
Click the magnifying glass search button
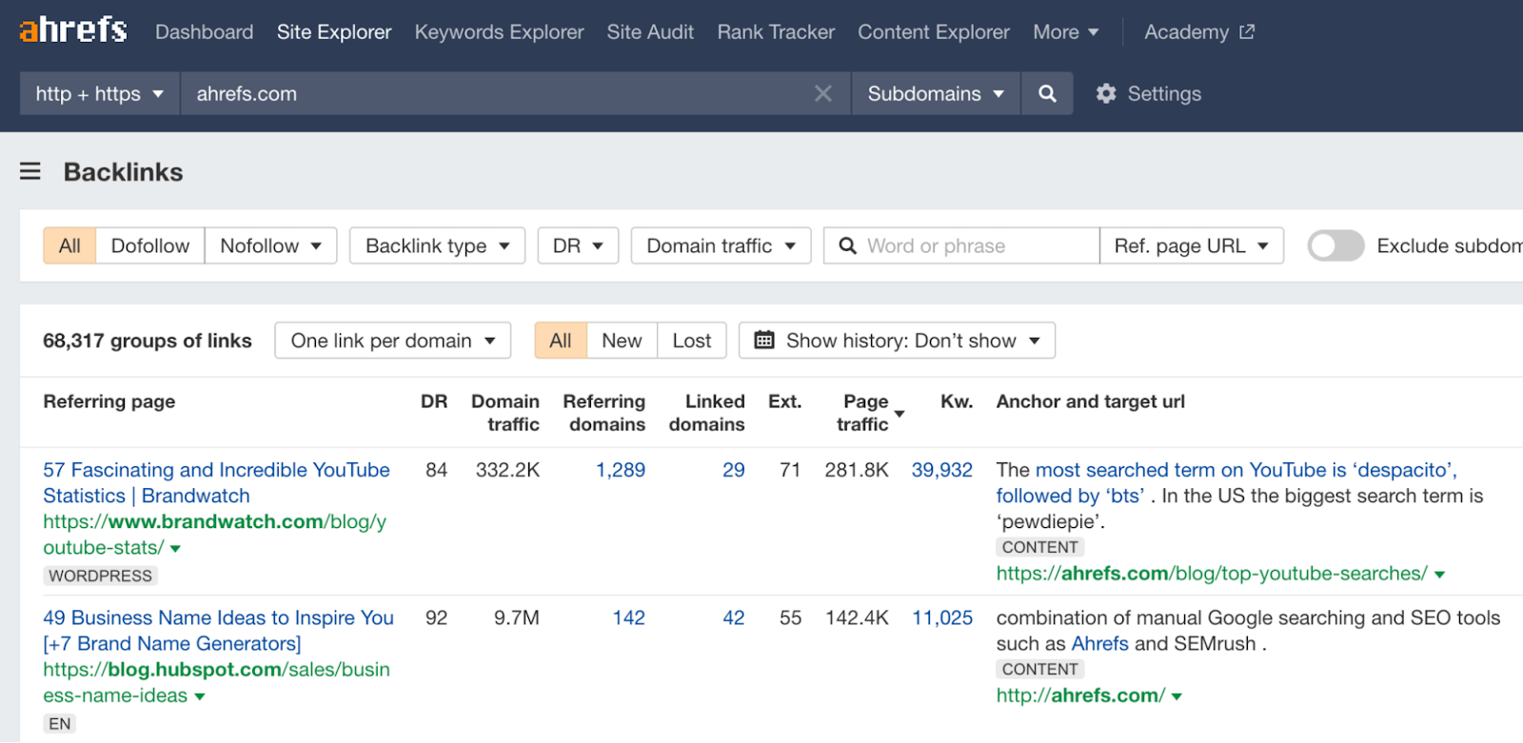coord(1047,93)
